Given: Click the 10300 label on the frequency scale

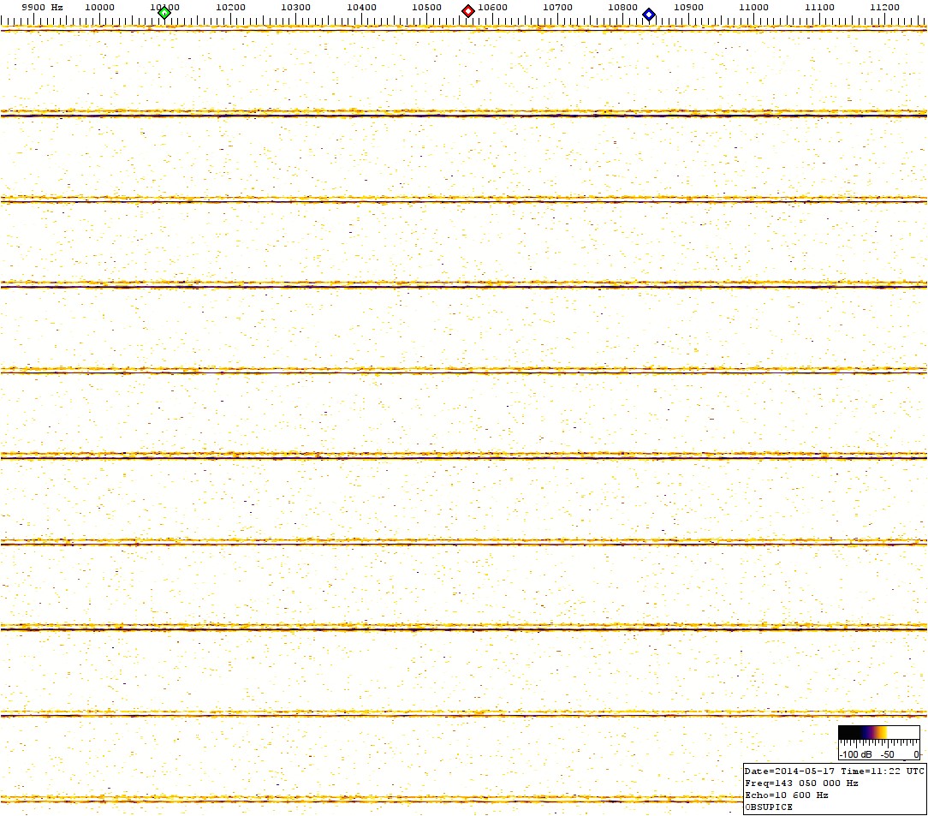Looking at the screenshot, I should tap(296, 7).
